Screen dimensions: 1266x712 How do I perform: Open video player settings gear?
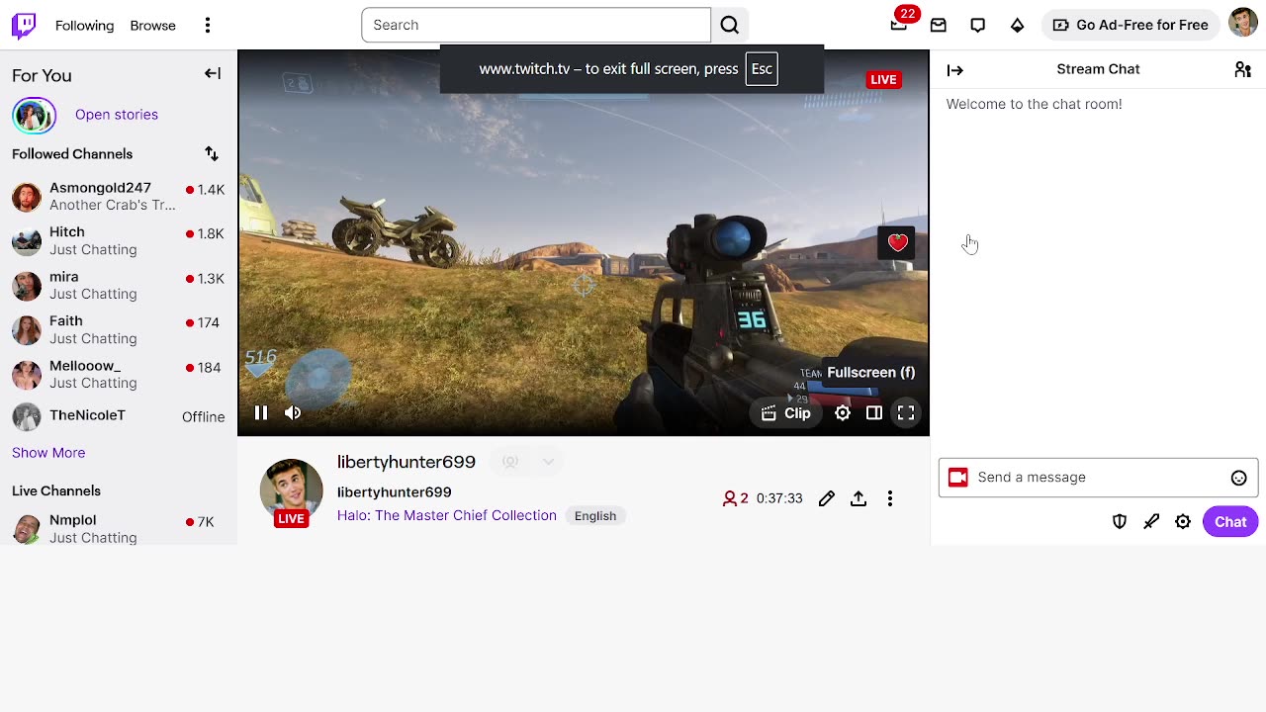pyautogui.click(x=843, y=413)
